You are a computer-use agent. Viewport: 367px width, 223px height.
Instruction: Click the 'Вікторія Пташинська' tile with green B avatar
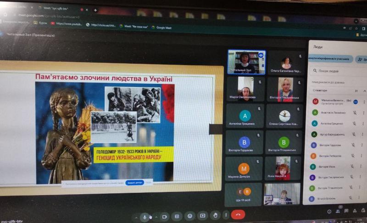pyautogui.click(x=284, y=142)
